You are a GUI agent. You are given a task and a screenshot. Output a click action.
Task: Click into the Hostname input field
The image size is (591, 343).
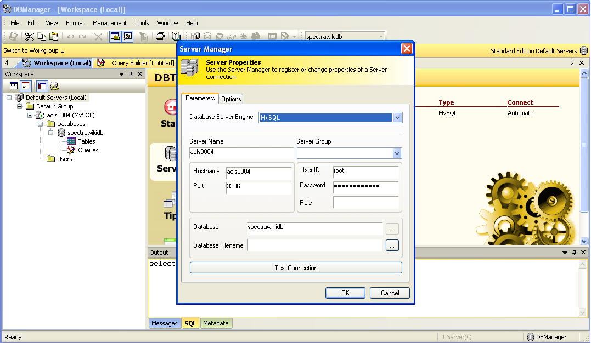[258, 172]
